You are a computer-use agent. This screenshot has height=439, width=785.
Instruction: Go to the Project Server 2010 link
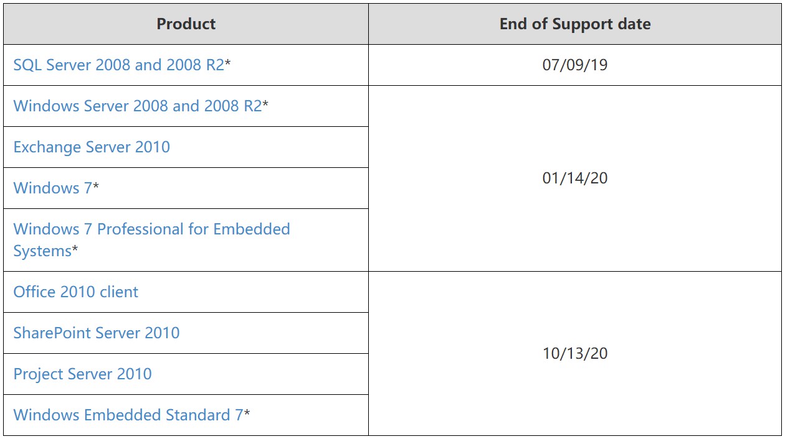pos(83,374)
